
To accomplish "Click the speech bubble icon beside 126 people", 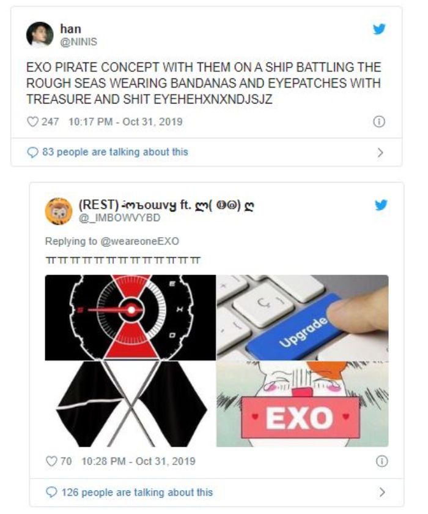I will [x=51, y=493].
